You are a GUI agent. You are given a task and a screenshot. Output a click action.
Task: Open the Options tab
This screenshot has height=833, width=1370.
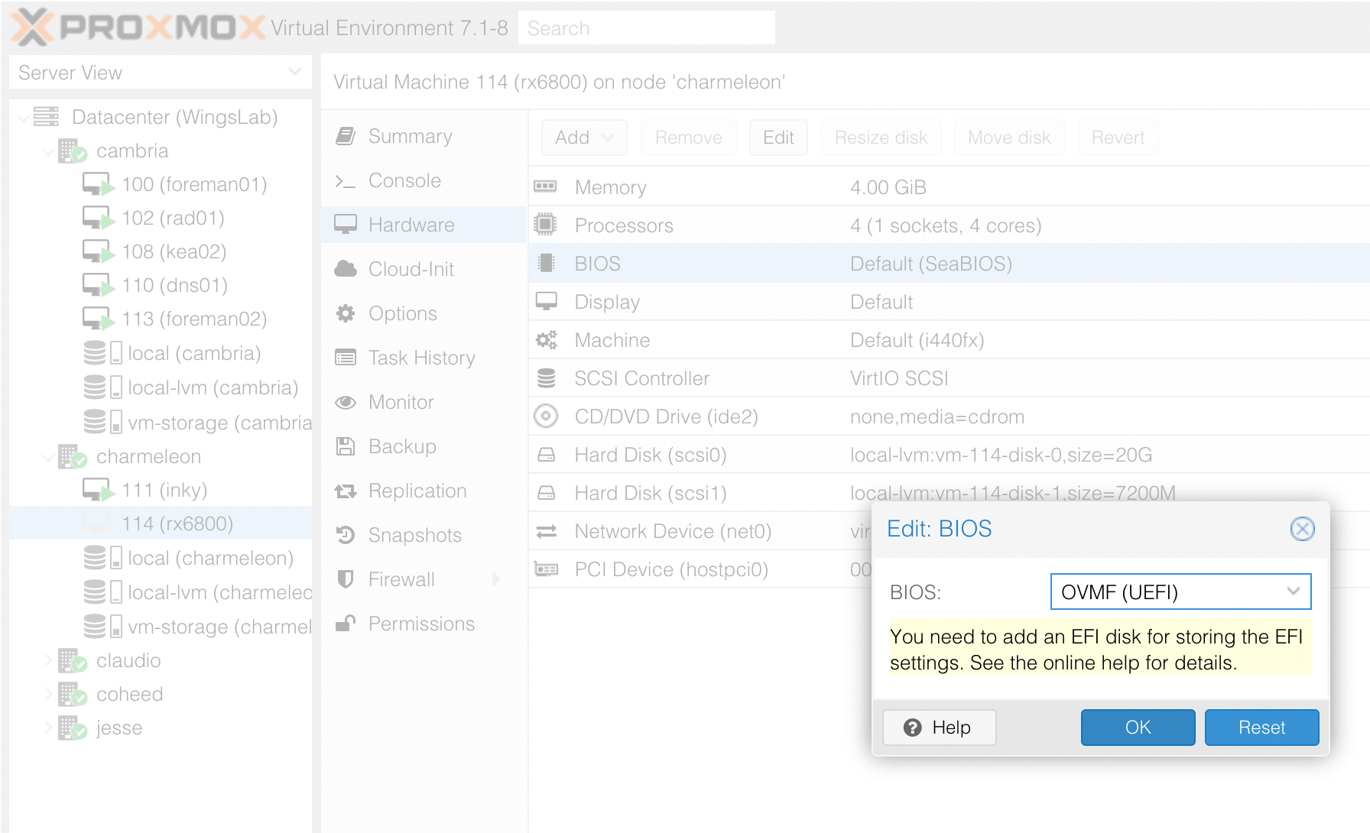(424, 313)
